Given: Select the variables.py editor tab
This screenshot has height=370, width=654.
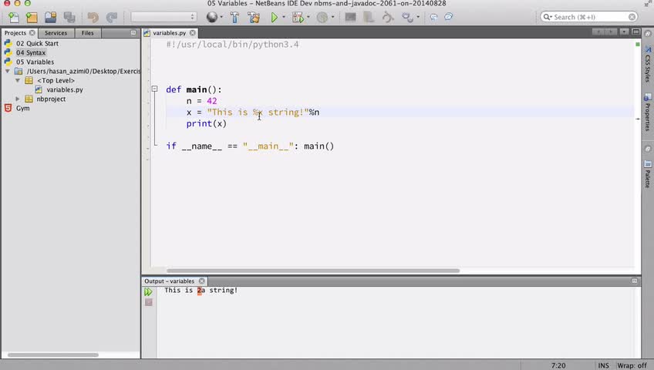Looking at the screenshot, I should click(170, 33).
